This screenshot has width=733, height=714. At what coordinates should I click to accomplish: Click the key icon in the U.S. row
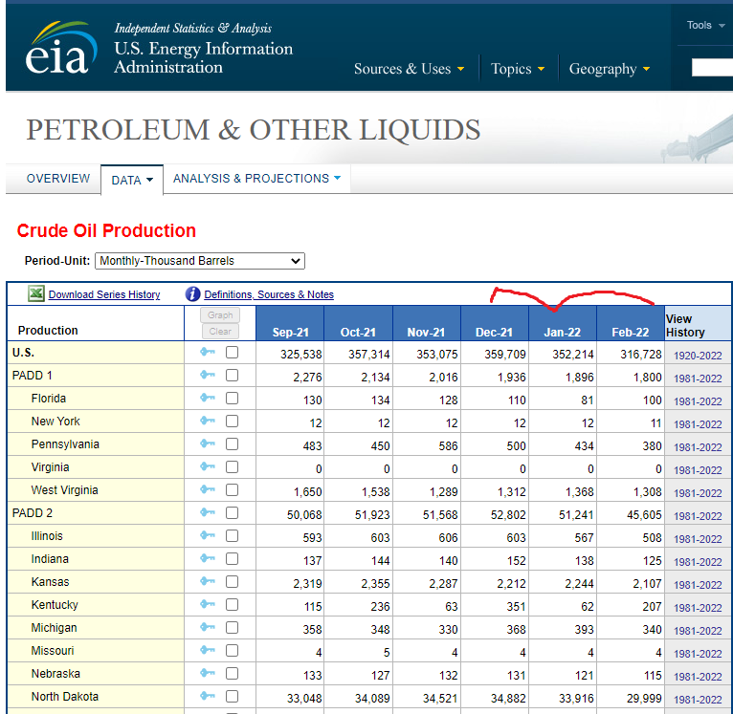click(x=208, y=352)
